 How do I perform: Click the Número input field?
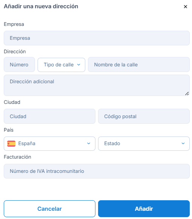point(19,64)
